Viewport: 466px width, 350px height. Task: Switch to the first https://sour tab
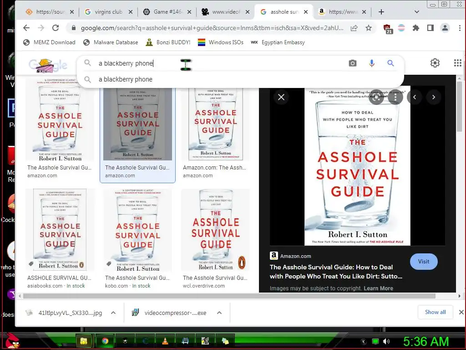point(49,12)
